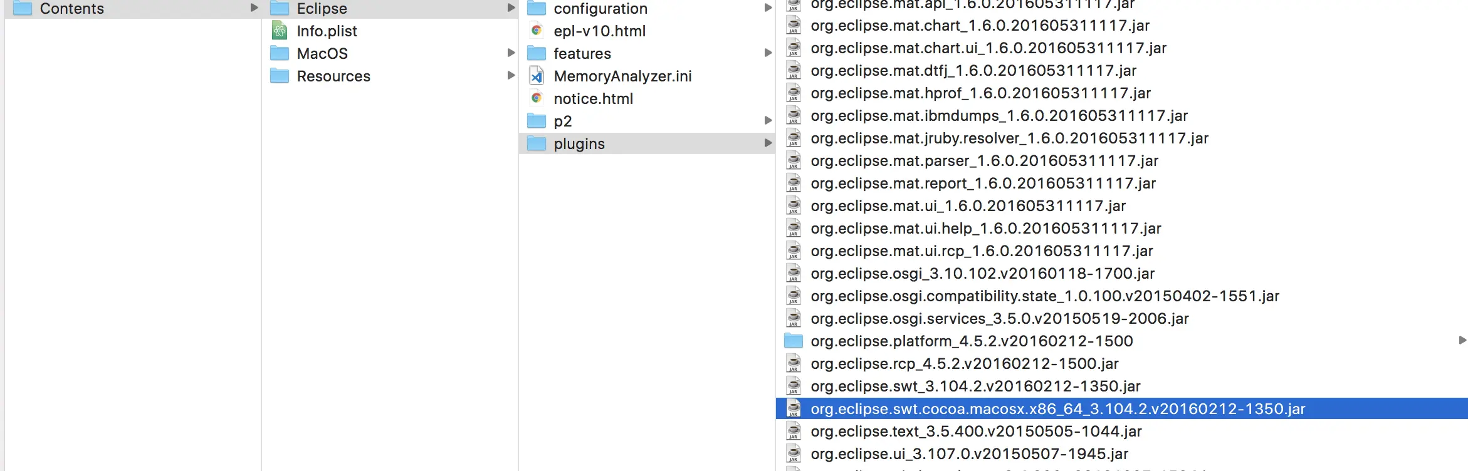Click the configuration folder icon

[537, 8]
